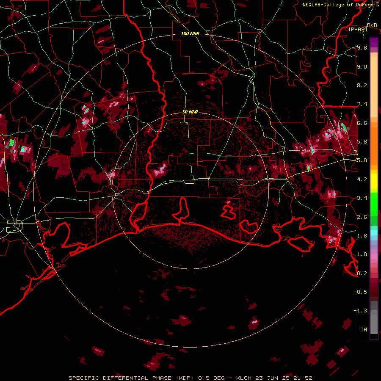Click the [PHAS] legend header
381x381 pixels.
point(358,30)
